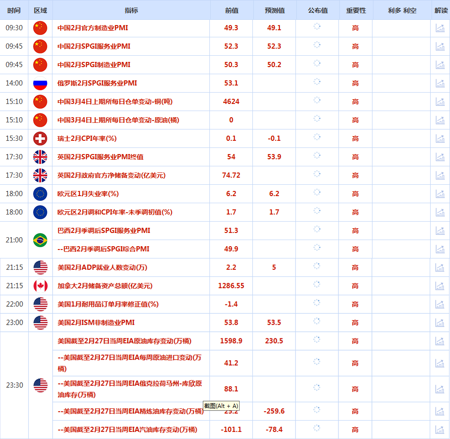Click forecast value -78.4
Image resolution: width=450 pixels, height=439 pixels.
(274, 430)
